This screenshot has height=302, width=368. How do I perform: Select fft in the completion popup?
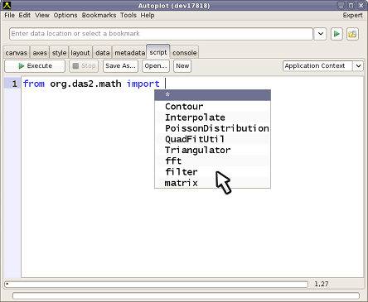pos(212,161)
